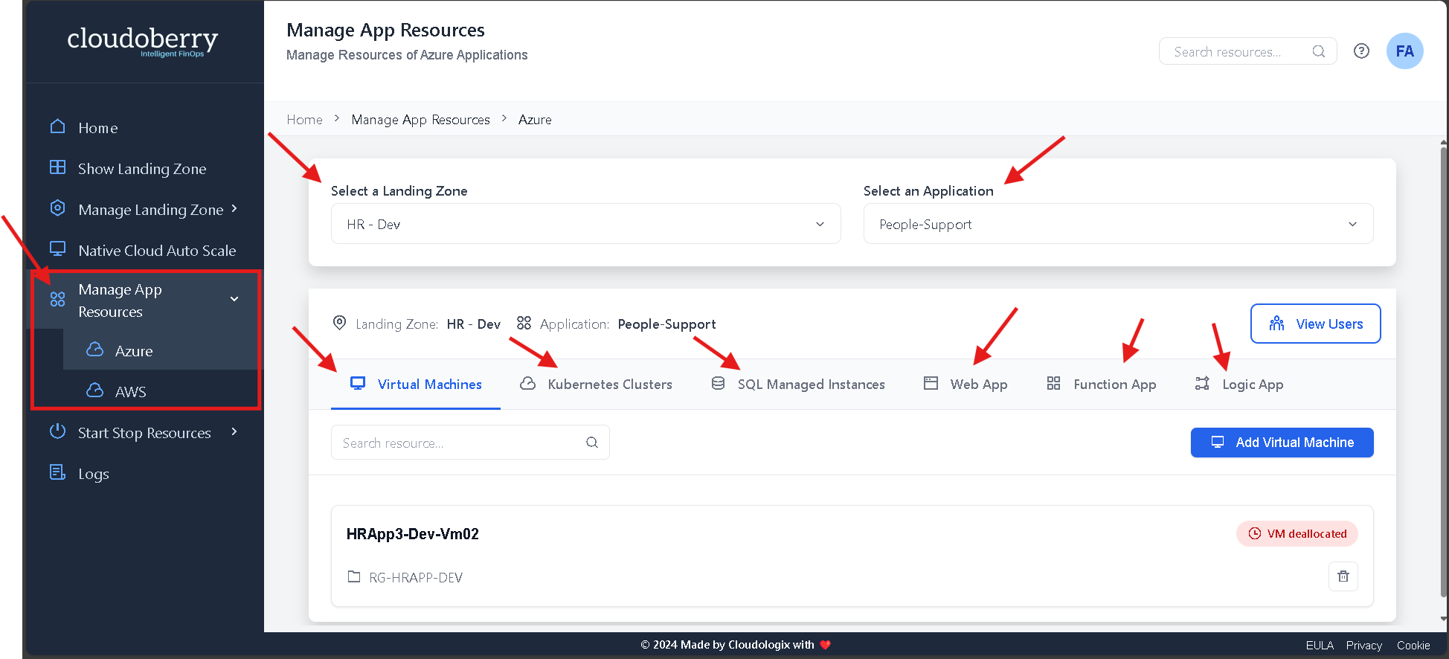The height and width of the screenshot is (659, 1449).
Task: Click the VM deallocated status badge
Action: pos(1297,534)
